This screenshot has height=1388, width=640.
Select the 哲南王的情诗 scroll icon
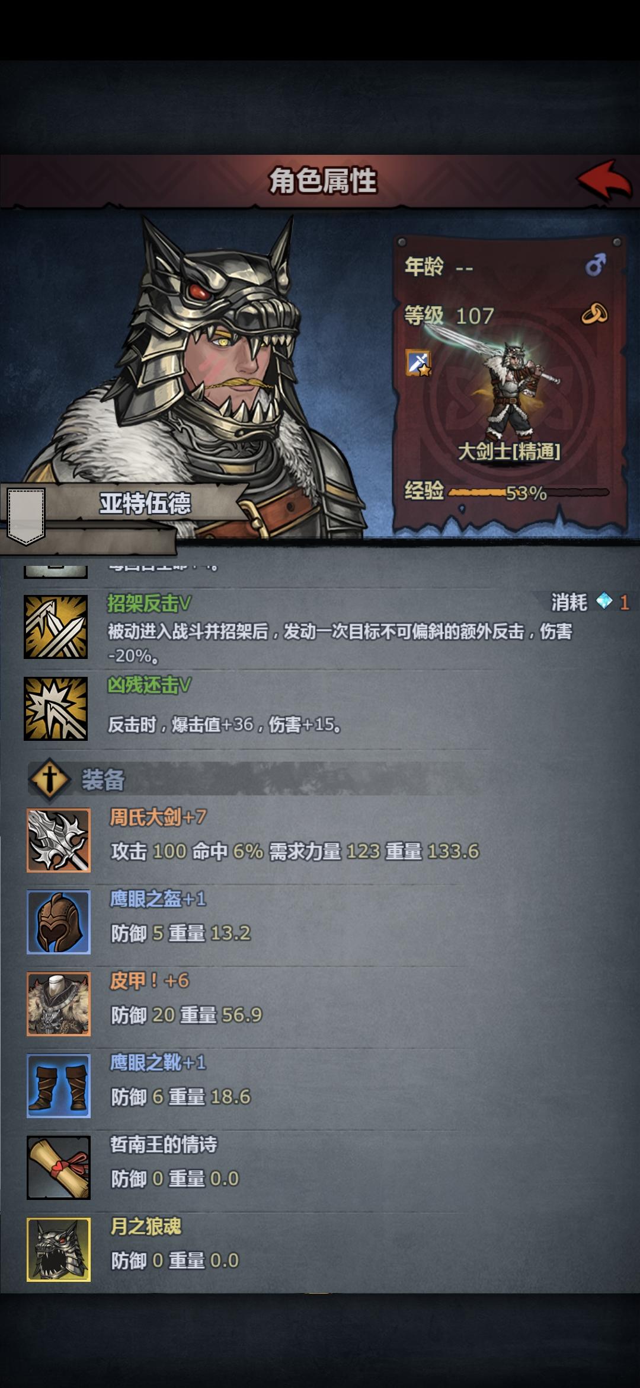[59, 1167]
